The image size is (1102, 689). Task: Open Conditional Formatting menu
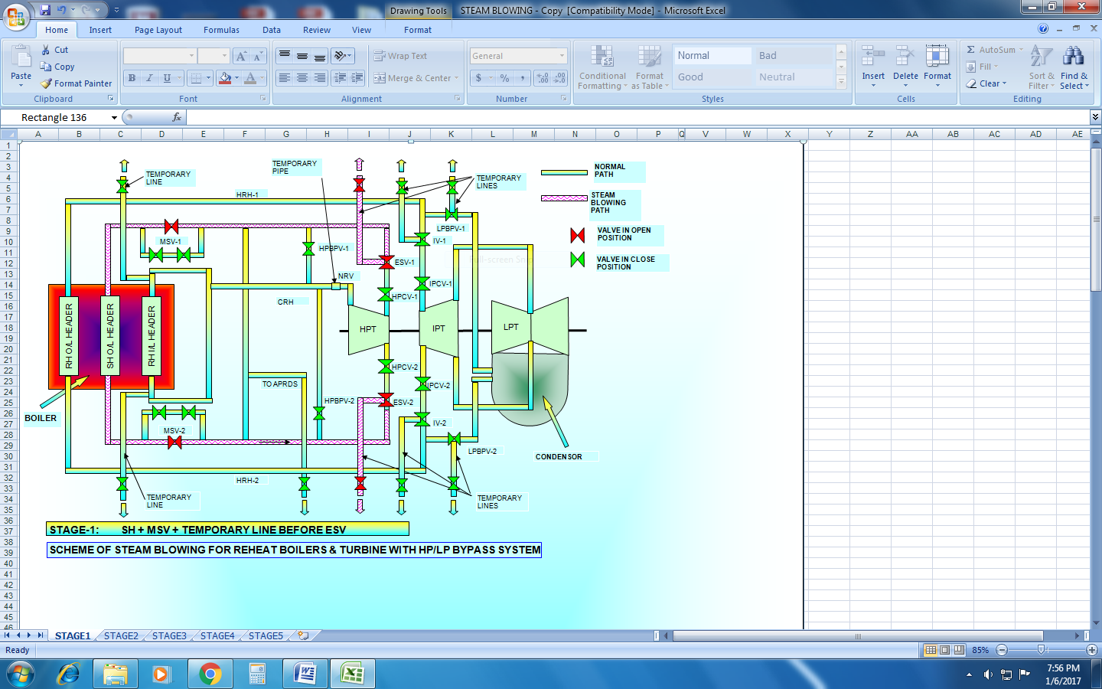click(603, 67)
